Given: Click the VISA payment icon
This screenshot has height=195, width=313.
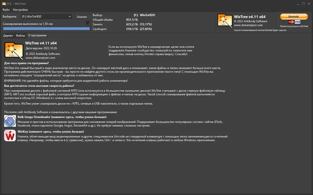Looking at the screenshot, I should pyautogui.click(x=297, y=22).
